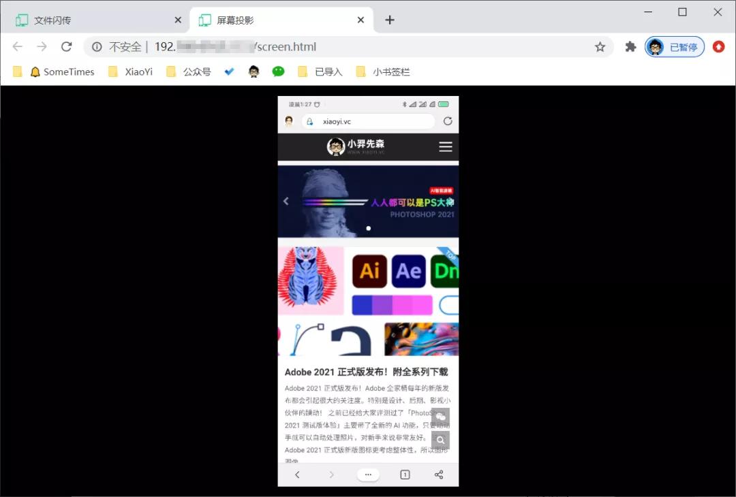
Task: Bookmark the page via the star icon
Action: [600, 47]
